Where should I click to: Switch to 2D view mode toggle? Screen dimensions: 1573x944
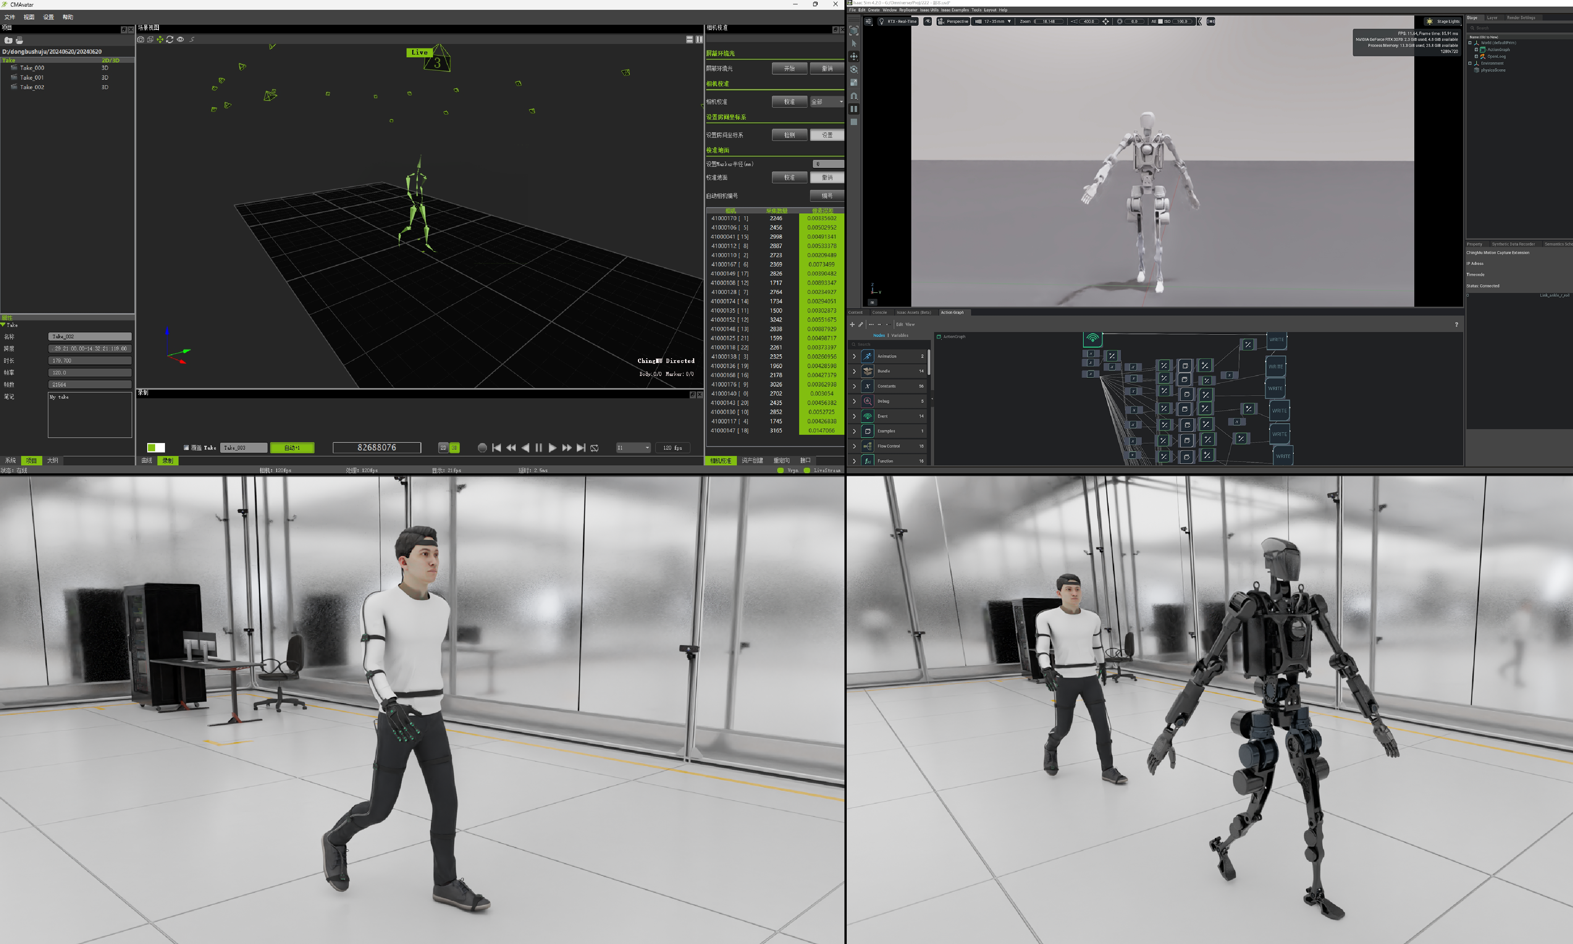[443, 448]
